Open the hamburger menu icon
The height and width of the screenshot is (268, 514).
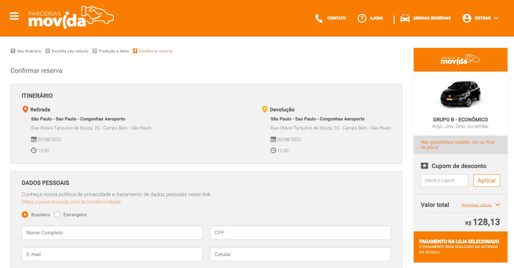point(14,16)
